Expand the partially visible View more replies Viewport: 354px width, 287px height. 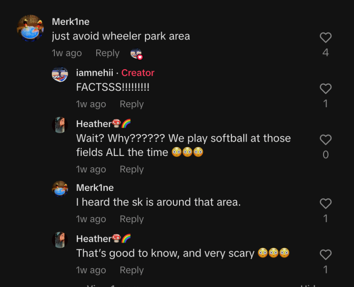[x=113, y=286]
